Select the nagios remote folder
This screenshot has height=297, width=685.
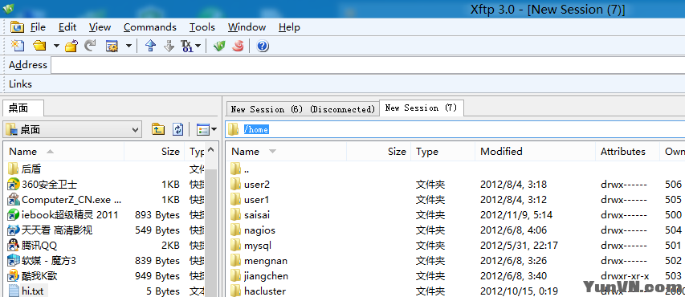pyautogui.click(x=252, y=230)
